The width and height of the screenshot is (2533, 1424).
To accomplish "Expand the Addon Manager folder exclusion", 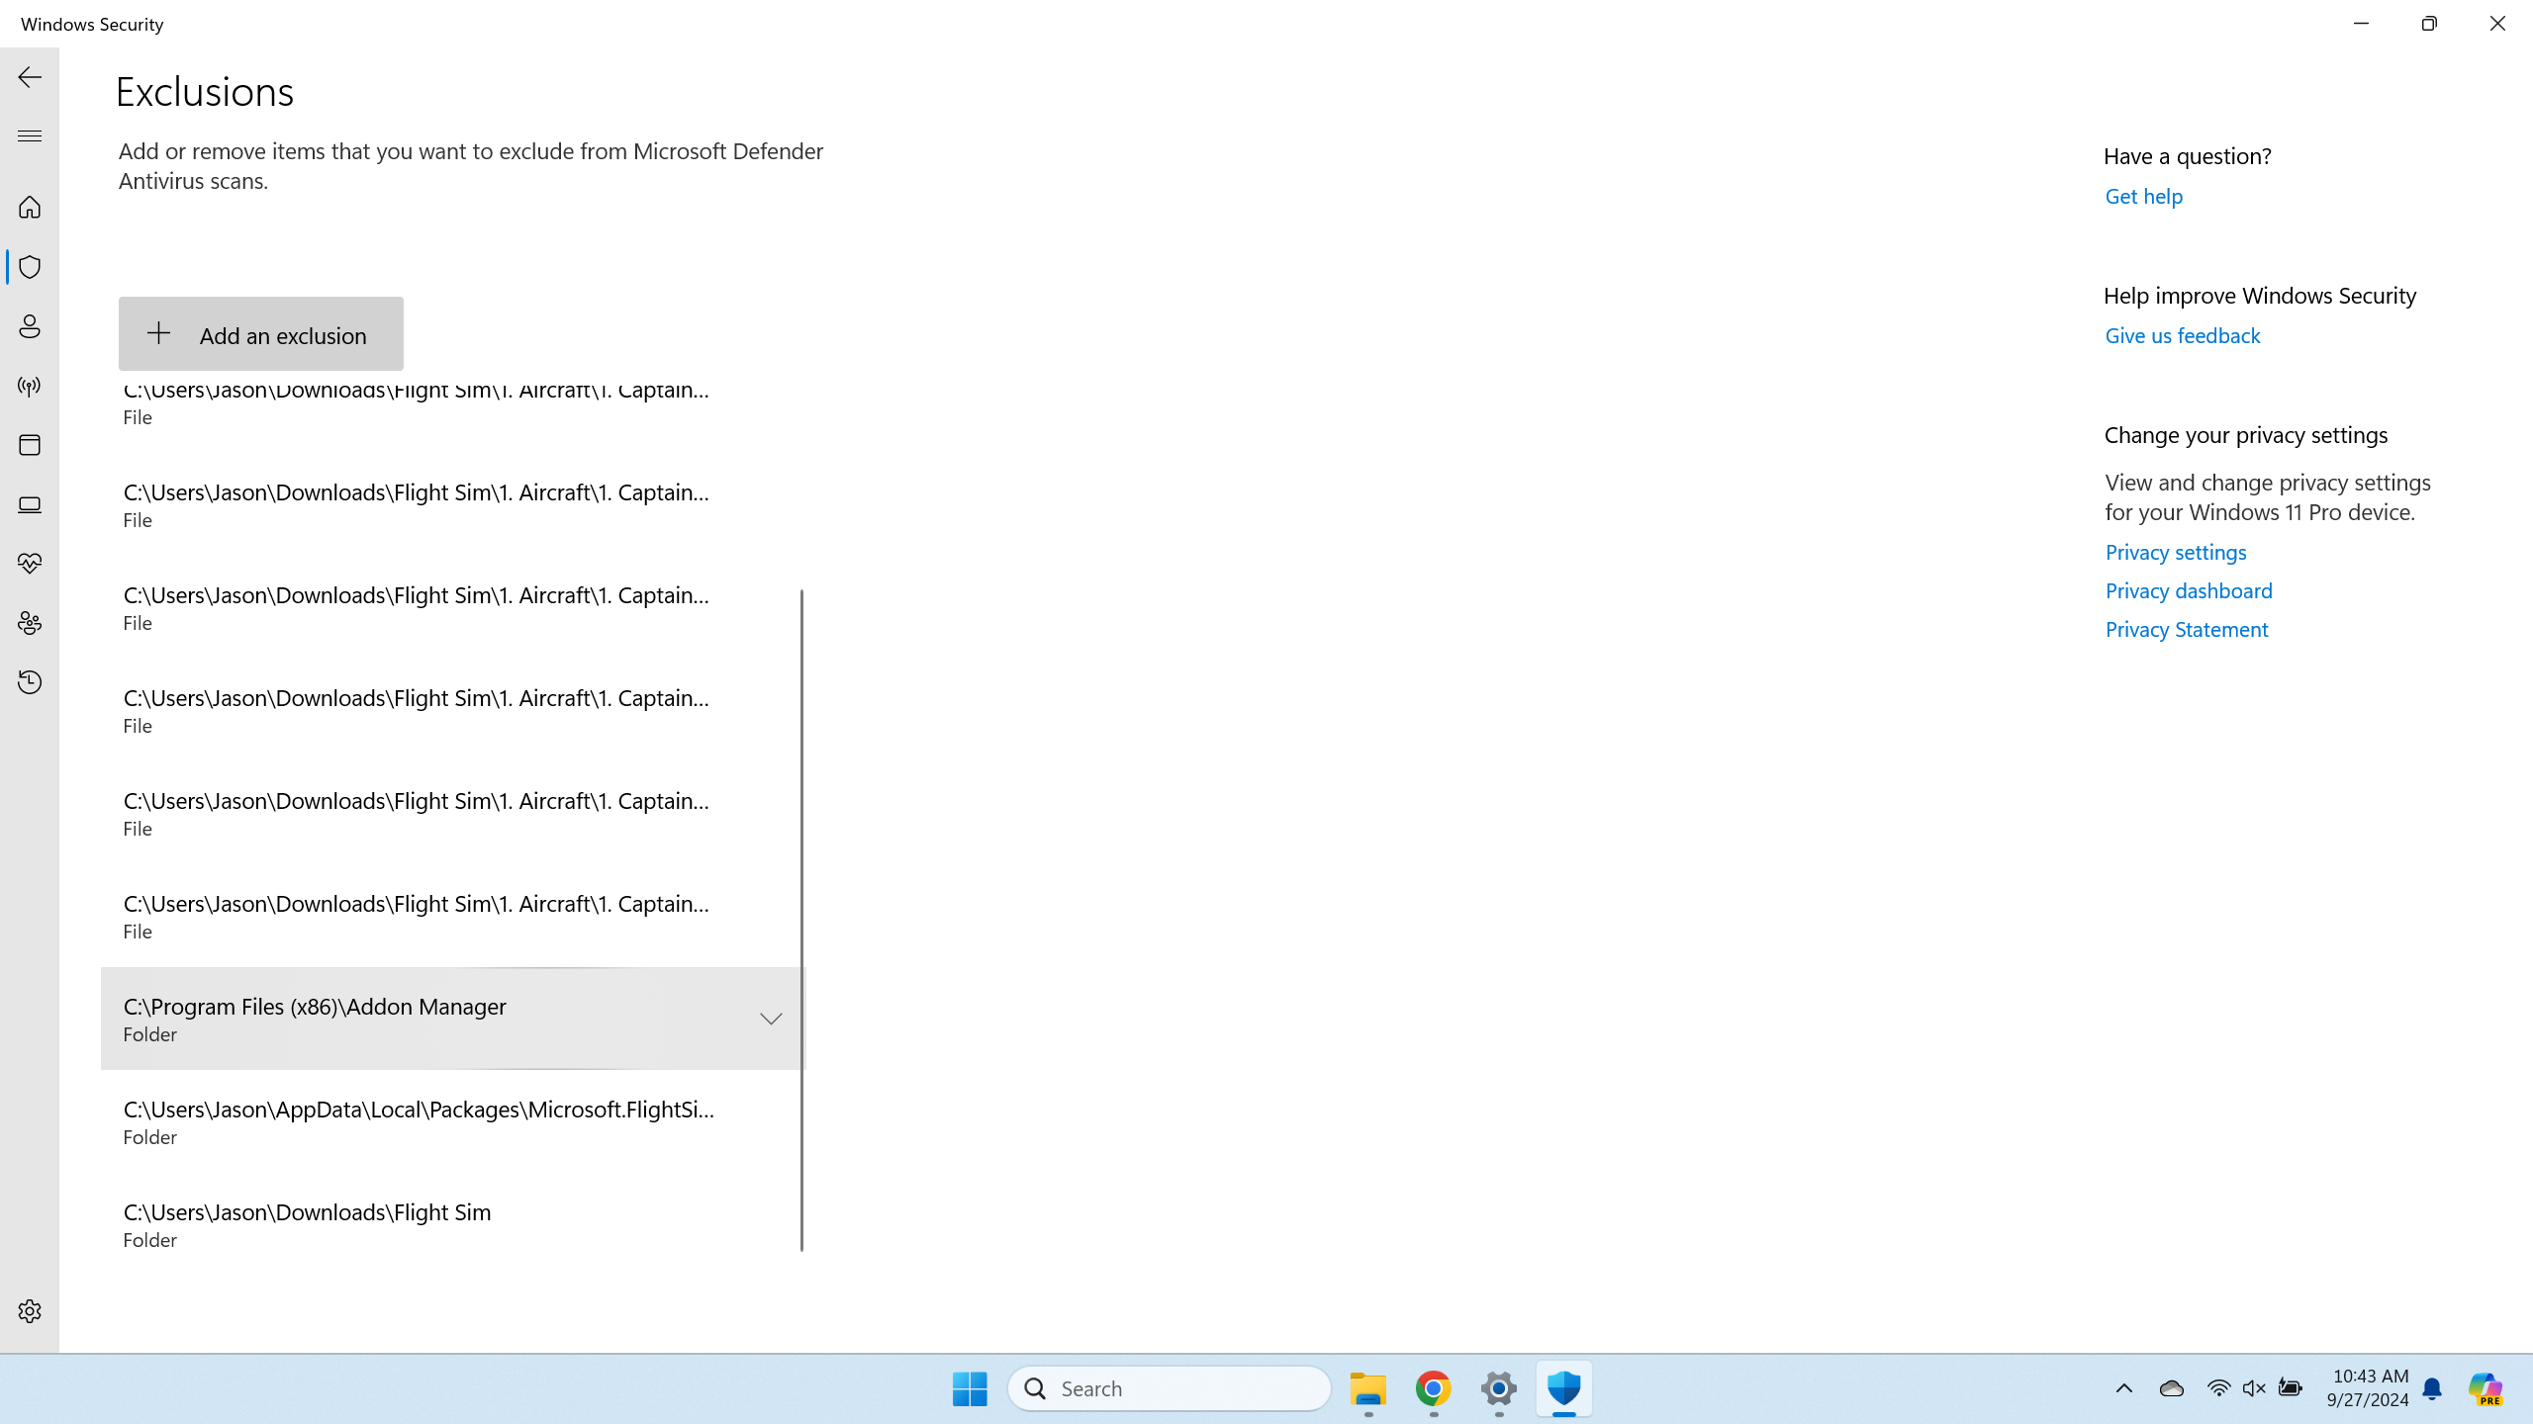I will 770,1018.
